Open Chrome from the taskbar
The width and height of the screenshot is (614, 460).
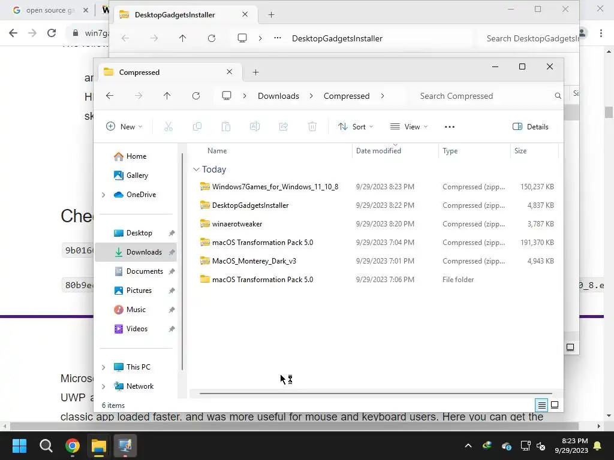click(73, 446)
